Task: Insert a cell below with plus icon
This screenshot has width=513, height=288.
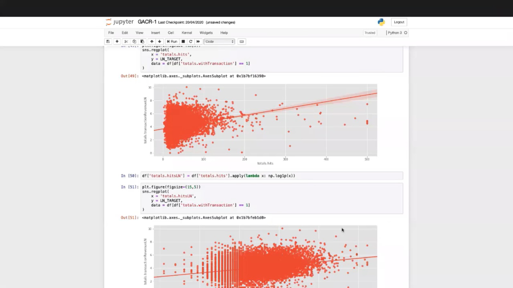Action: click(x=117, y=42)
